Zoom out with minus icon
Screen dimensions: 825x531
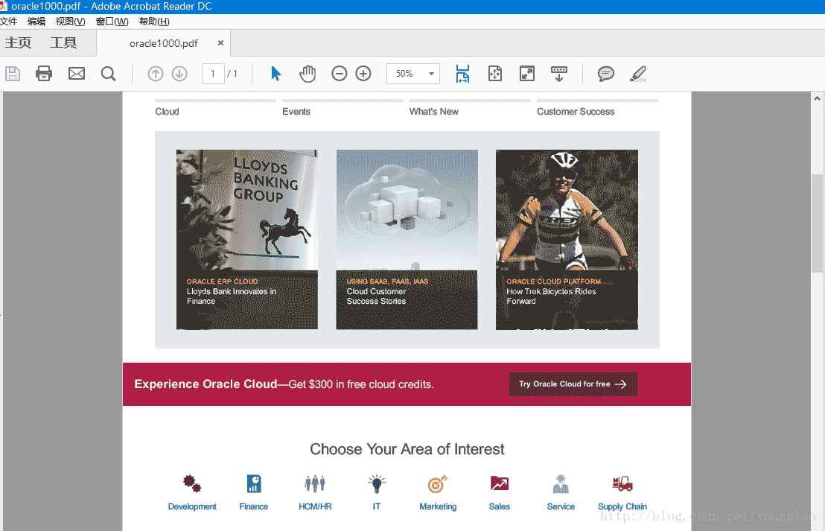pyautogui.click(x=340, y=74)
